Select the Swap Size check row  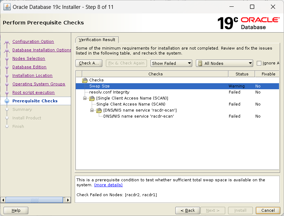177,86
